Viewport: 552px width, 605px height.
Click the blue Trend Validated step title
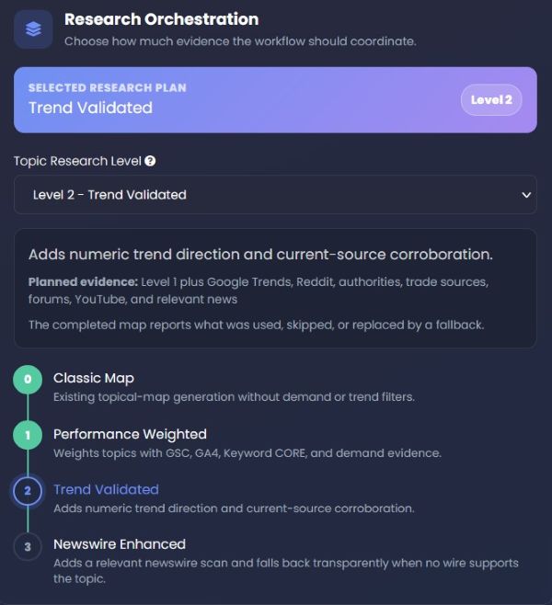(x=106, y=490)
